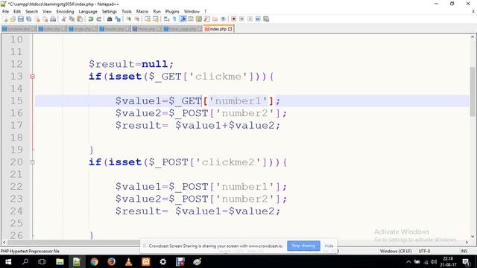
Task: Switch to the header.php tab
Action: pyautogui.click(x=115, y=29)
